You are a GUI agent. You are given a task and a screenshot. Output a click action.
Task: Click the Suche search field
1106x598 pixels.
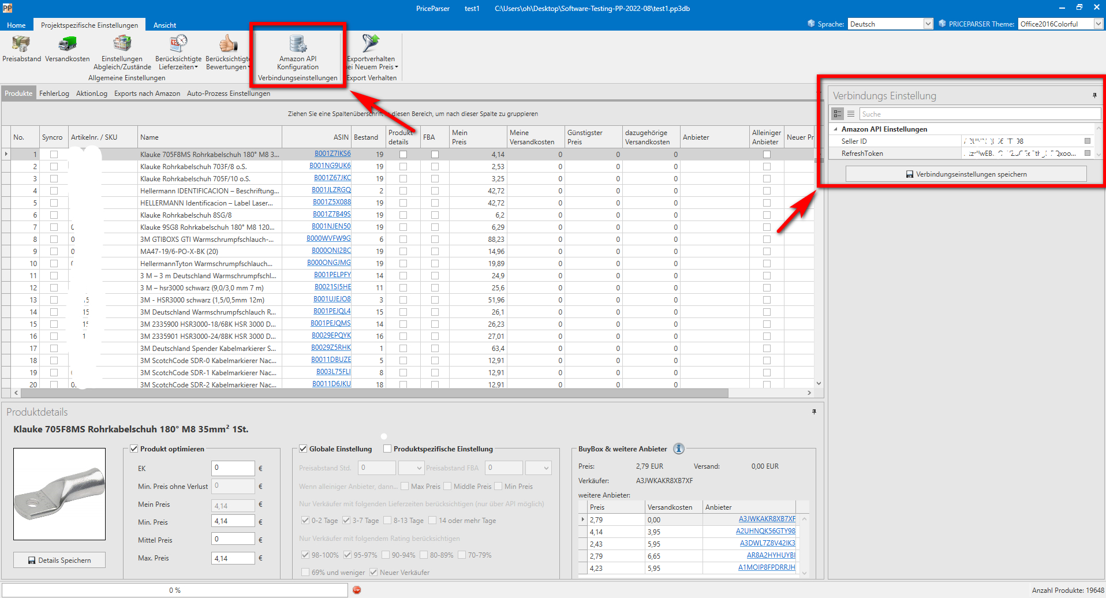980,114
